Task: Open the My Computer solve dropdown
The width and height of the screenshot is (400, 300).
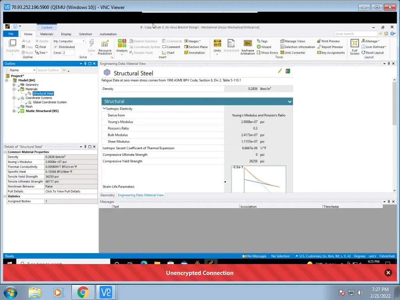Action: (x=69, y=41)
